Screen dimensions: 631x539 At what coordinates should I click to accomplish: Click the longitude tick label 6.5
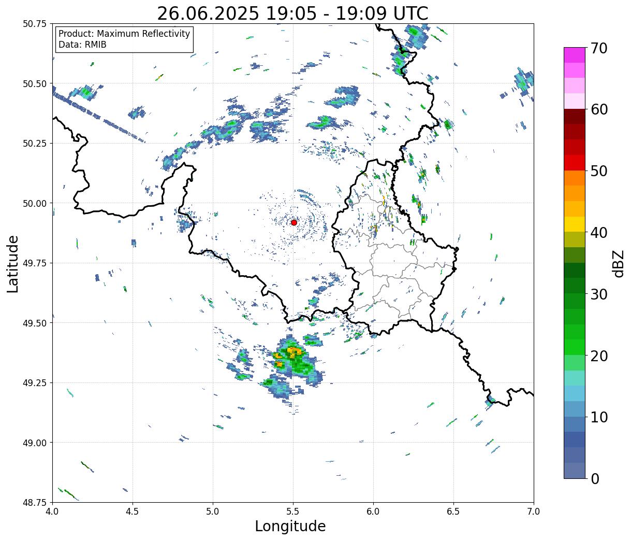(453, 511)
